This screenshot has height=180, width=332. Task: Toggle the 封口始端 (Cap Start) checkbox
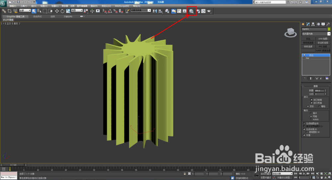[x=311, y=100]
